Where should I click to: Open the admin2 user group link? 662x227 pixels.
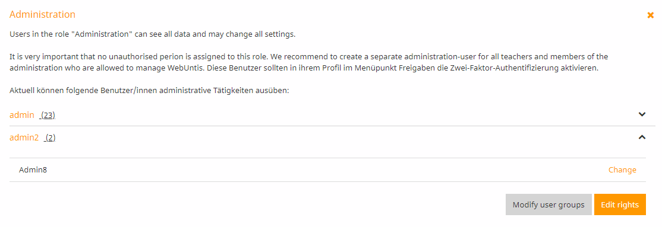click(x=24, y=138)
